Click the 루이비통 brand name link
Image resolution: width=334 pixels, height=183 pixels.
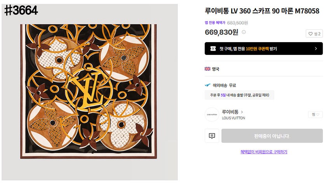point(230,112)
